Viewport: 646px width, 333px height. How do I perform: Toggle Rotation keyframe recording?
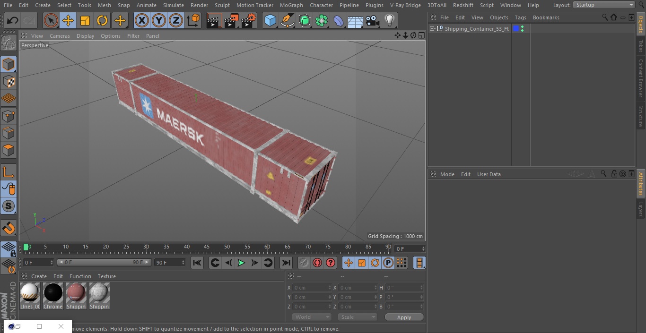pos(375,263)
